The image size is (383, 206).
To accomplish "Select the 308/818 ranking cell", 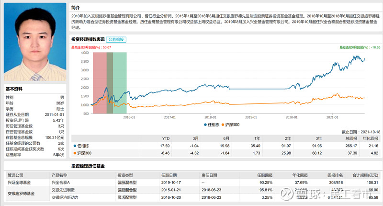I will point(336,183).
